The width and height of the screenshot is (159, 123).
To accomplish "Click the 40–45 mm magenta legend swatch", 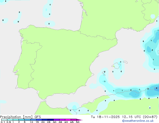I will [x=68, y=120].
